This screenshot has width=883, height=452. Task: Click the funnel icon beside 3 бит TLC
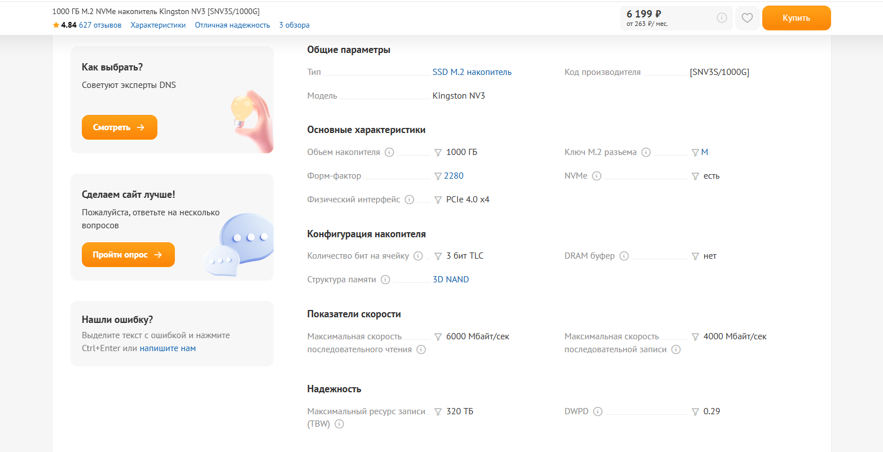coord(438,256)
